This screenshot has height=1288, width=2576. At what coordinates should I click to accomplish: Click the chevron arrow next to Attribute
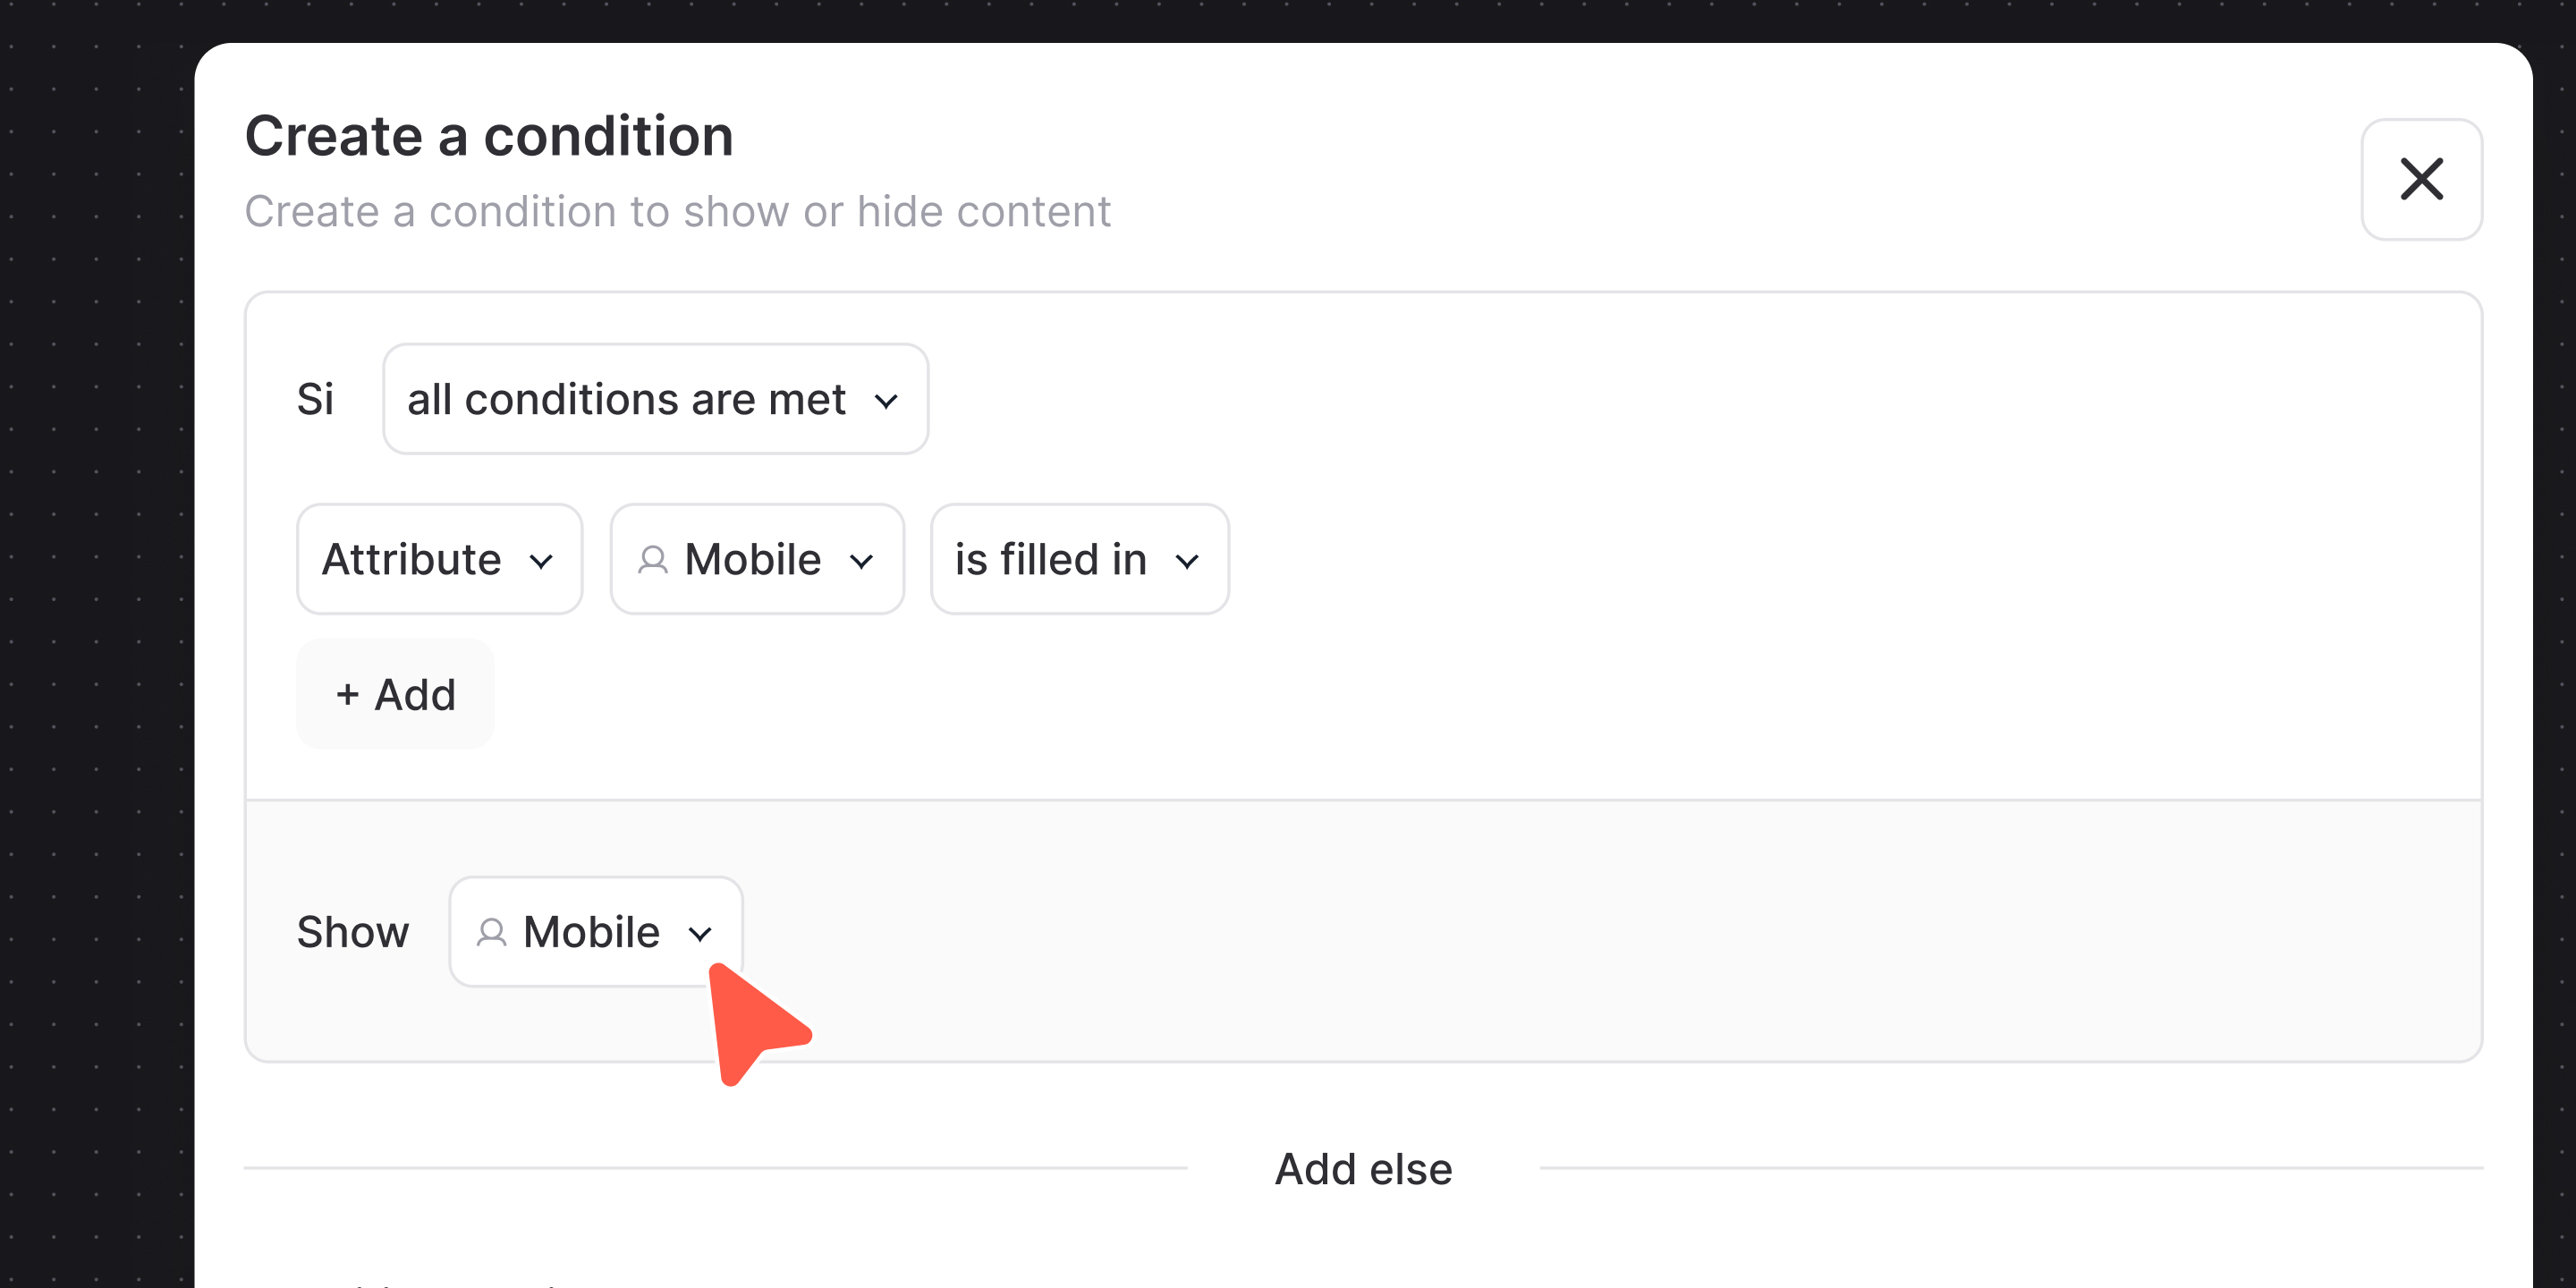(x=541, y=561)
